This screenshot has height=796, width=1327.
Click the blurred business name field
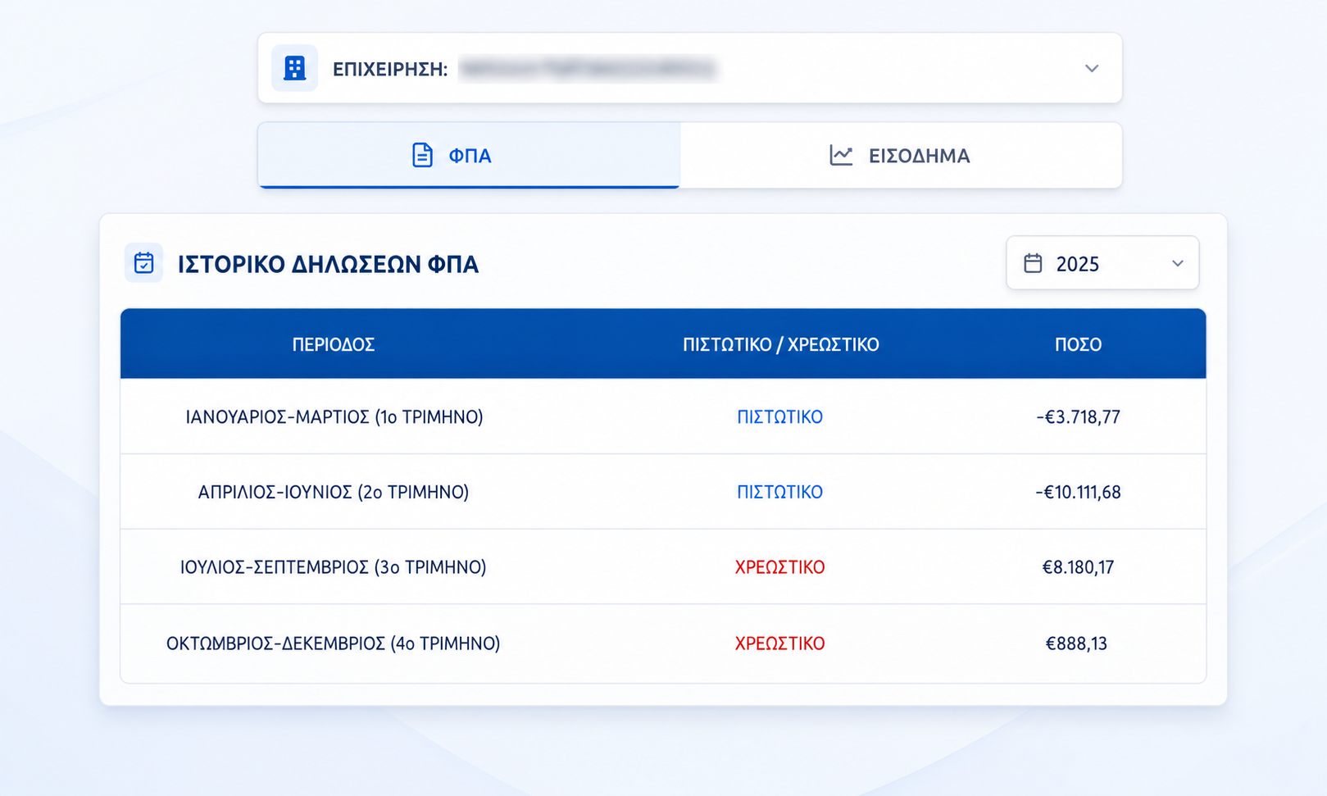click(589, 69)
